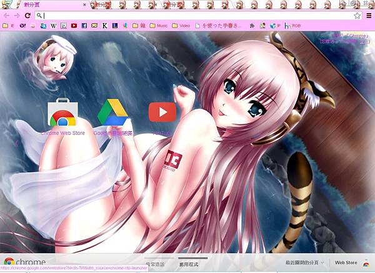The height and width of the screenshot is (273, 375).
Task: Expand the 最近關閉的分頁 dropdown
Action: coord(305,263)
